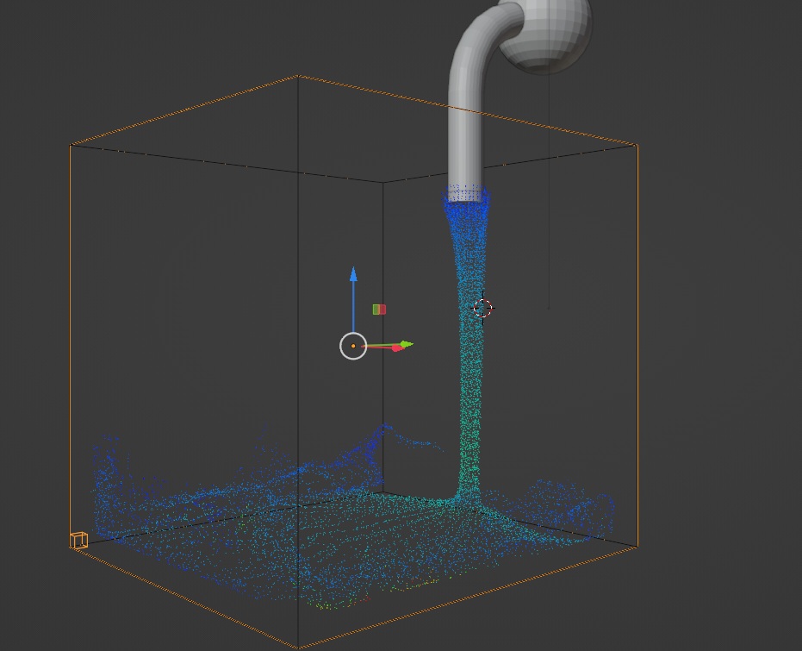Click the red-green plane handle square of gizmo

pos(379,310)
